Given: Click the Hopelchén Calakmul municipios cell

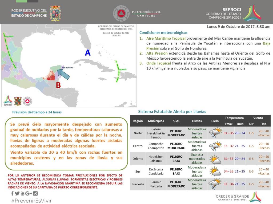Looking at the screenshot, I should 156,159.
